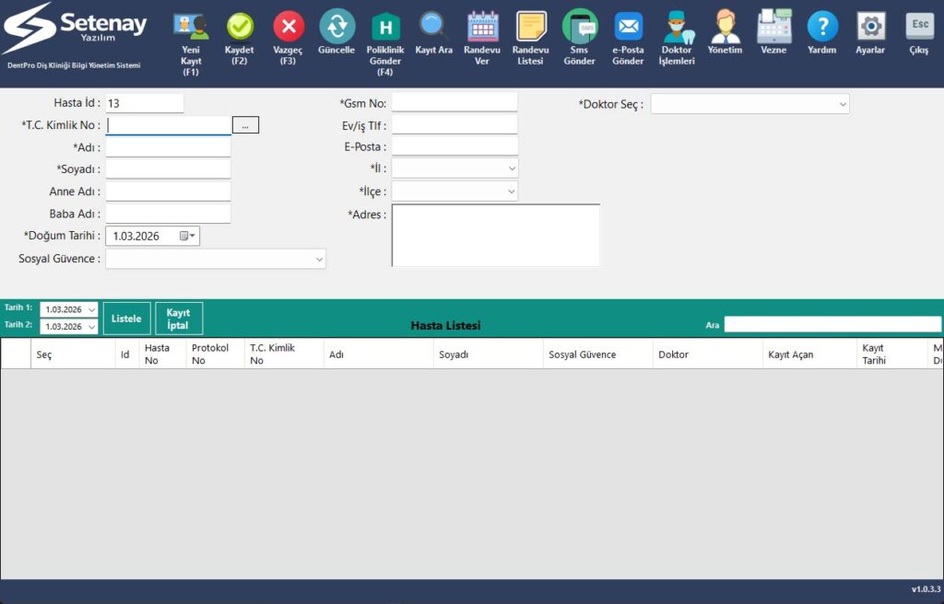The image size is (944, 604).
Task: Click the Yeni Kayıt (F1) icon
Action: pos(191,28)
